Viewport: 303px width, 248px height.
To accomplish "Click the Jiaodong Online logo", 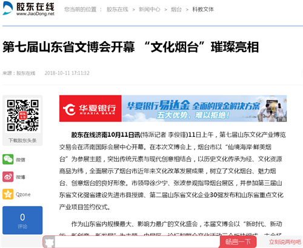I will 28,8.
